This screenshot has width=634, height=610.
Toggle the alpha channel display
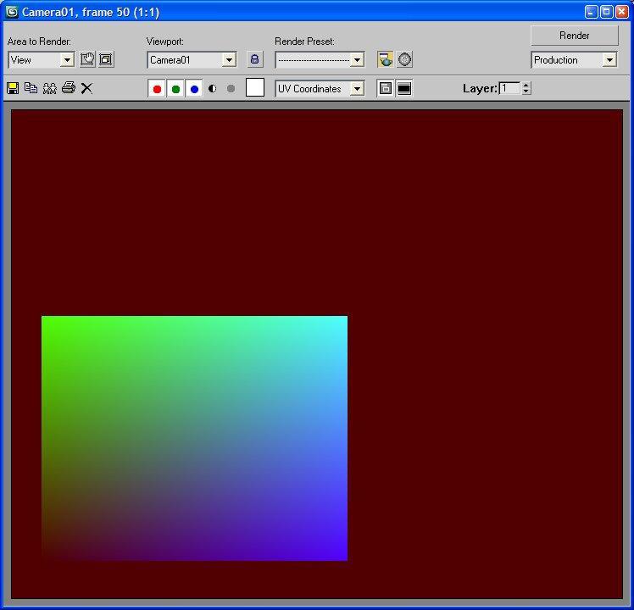point(212,89)
